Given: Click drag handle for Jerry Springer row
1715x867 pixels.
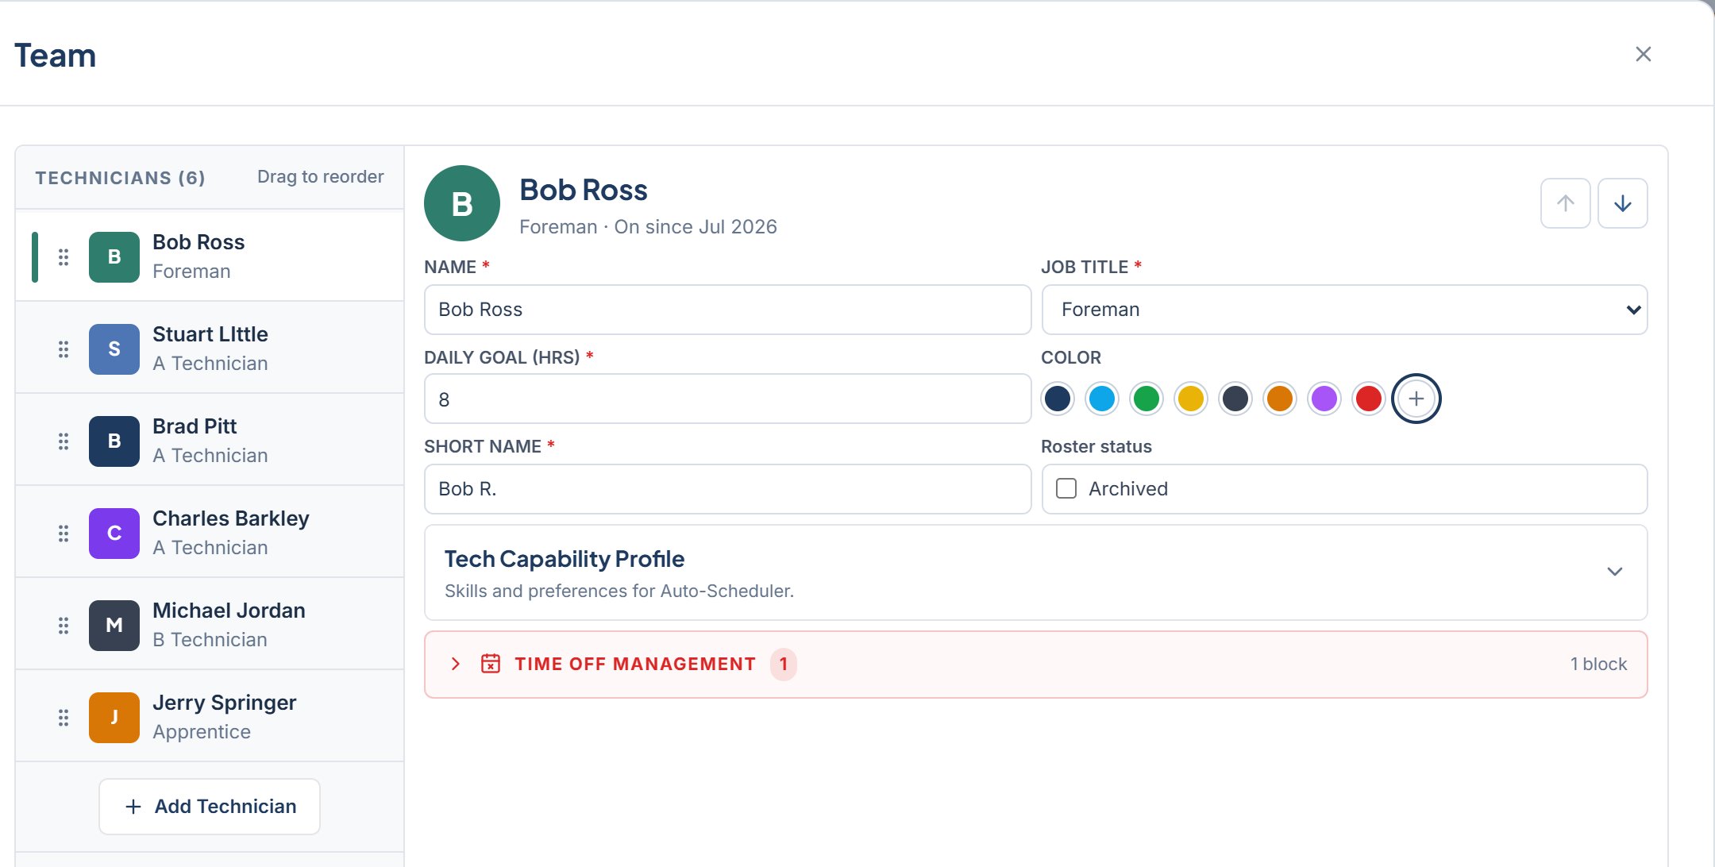Looking at the screenshot, I should (x=64, y=718).
